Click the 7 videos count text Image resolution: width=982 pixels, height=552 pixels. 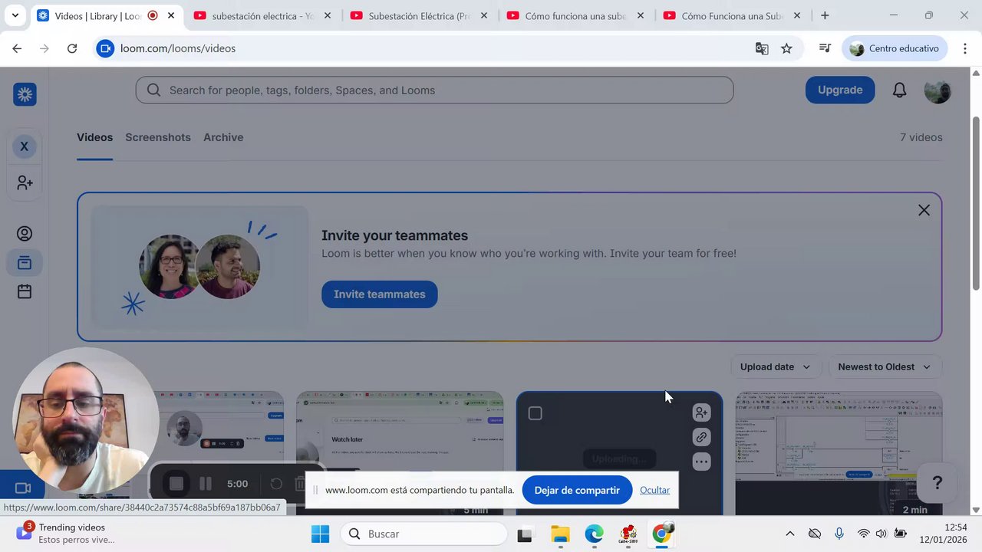tap(921, 137)
